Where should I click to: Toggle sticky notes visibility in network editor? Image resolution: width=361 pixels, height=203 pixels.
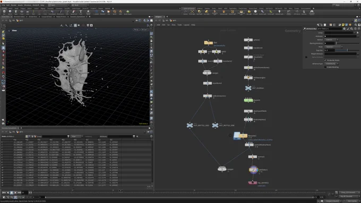click(343, 25)
